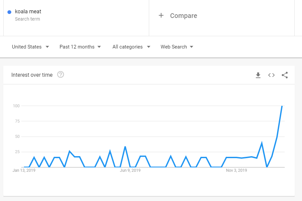This screenshot has width=302, height=201.
Task: Open the All categories dropdown
Action: tap(131, 47)
